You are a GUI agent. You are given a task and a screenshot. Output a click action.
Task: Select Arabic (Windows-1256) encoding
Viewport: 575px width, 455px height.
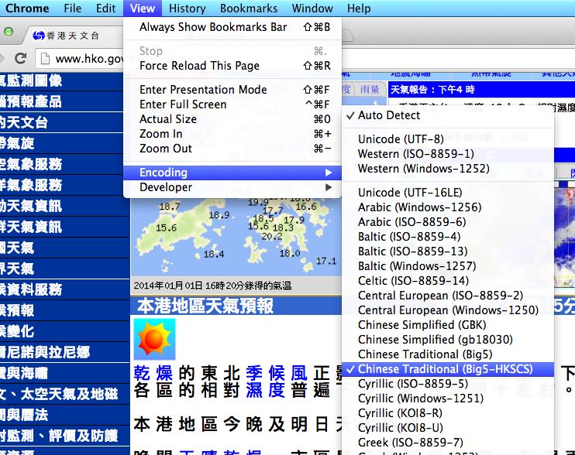pos(447,207)
